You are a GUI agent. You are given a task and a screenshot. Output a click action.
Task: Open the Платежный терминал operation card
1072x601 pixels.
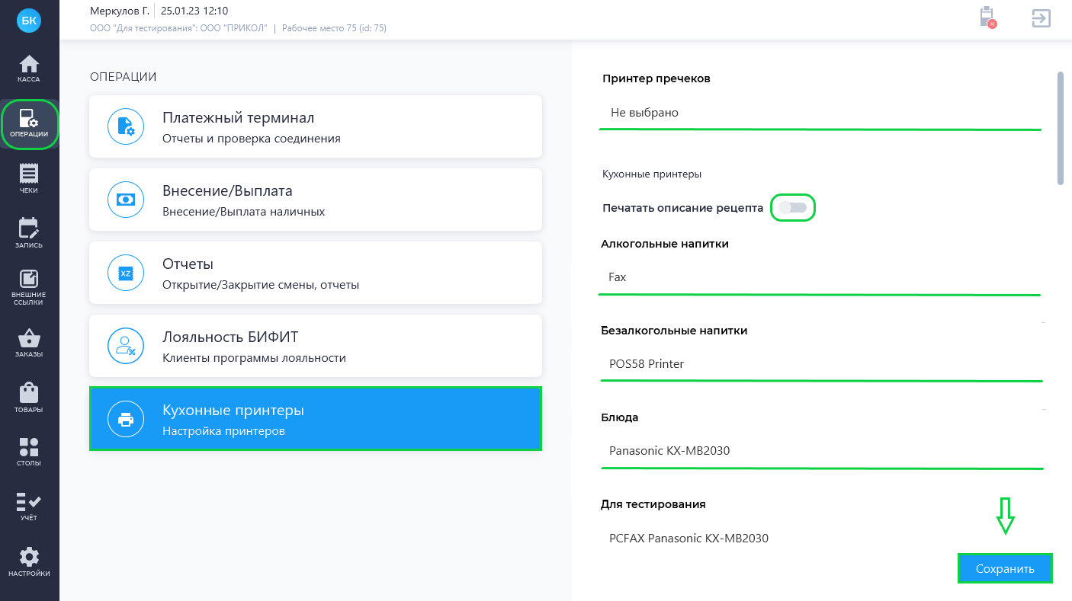click(x=316, y=126)
